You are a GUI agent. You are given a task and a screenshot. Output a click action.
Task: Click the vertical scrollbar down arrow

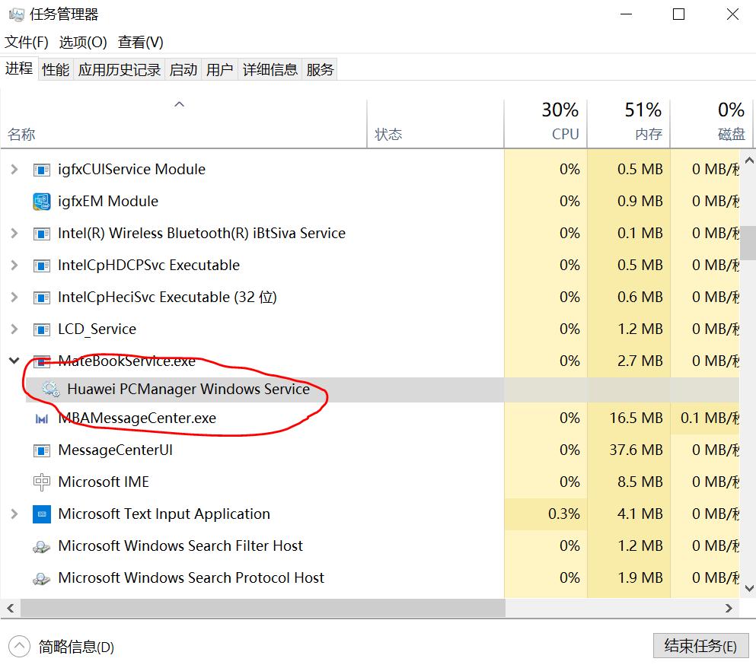coord(749,588)
